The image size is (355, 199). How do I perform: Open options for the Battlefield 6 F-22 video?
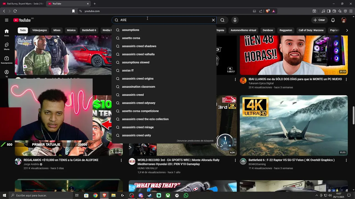click(x=346, y=160)
